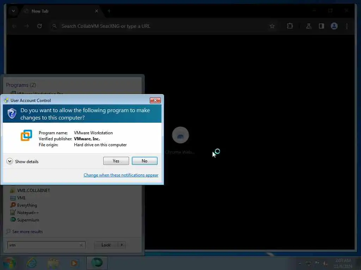Open the browser profile avatar

coord(334,26)
